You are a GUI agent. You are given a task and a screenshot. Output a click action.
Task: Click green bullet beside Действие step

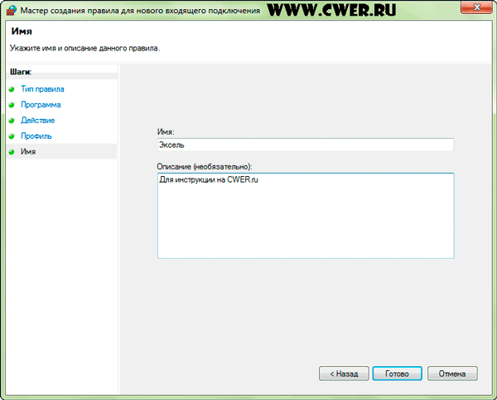click(12, 121)
